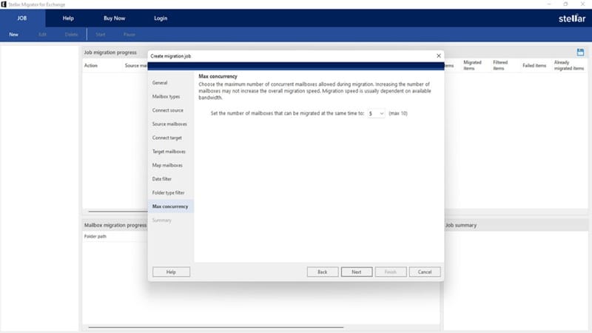Click the Filtered items column header
The width and height of the screenshot is (592, 333).
coord(500,65)
